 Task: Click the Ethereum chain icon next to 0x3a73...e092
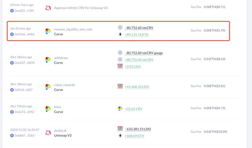pos(12,112)
